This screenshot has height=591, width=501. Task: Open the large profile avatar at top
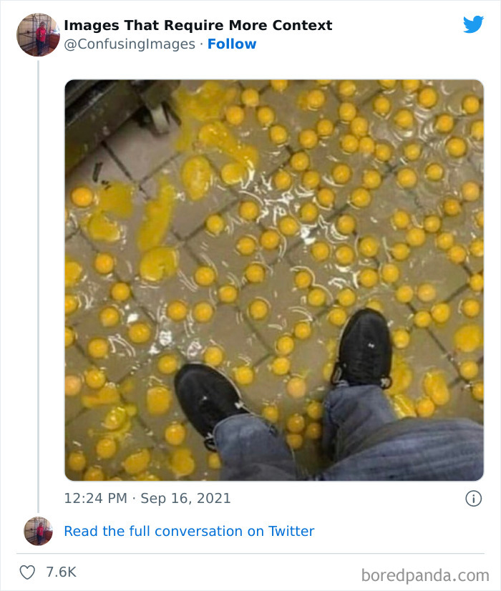pyautogui.click(x=38, y=34)
